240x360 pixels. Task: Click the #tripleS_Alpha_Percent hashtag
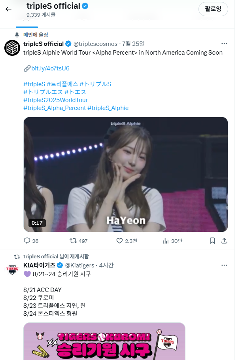55,108
